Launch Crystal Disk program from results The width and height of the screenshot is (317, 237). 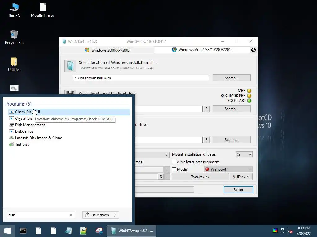[24, 118]
